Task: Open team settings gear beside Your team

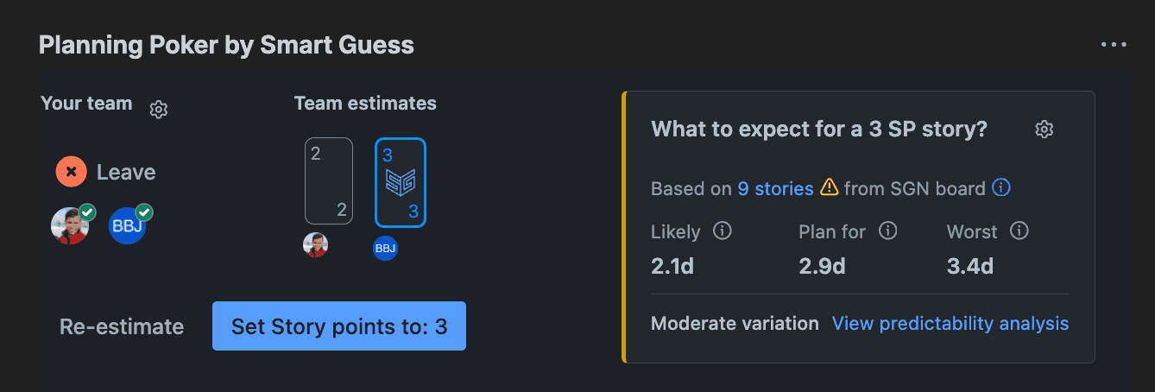Action: point(158,110)
